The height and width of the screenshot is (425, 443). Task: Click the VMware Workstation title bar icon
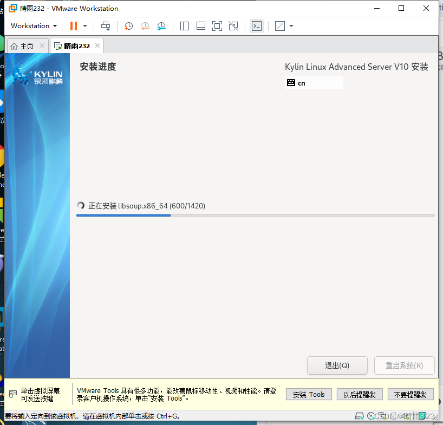click(x=12, y=8)
